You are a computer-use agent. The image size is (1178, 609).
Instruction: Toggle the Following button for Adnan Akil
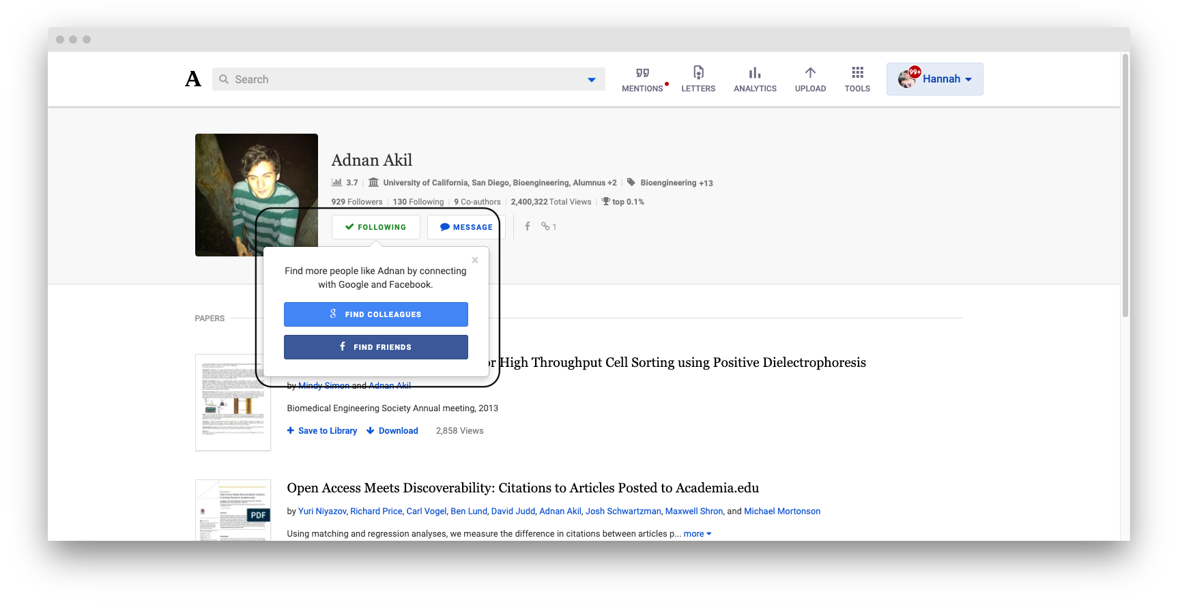point(375,227)
